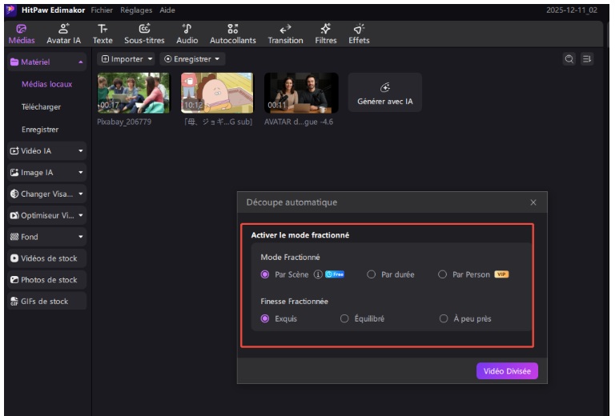Select the Par Person split mode
The height and width of the screenshot is (416, 615).
click(443, 274)
